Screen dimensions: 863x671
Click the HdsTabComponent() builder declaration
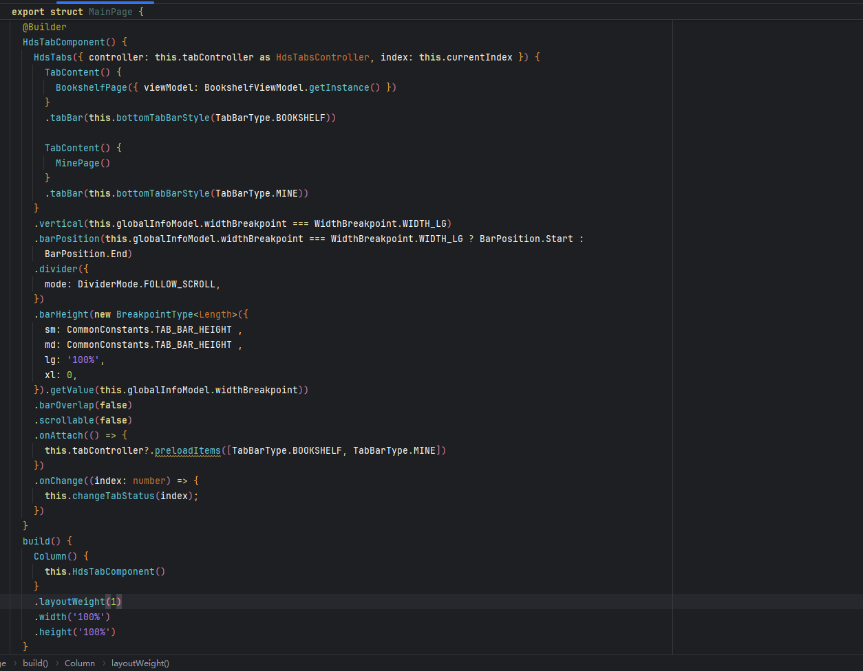70,42
